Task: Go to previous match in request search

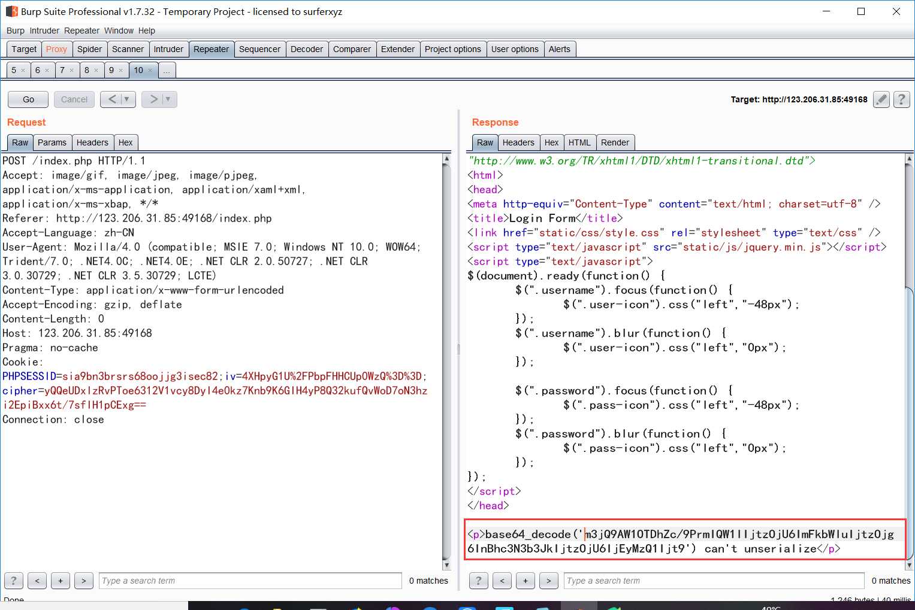Action: [37, 581]
